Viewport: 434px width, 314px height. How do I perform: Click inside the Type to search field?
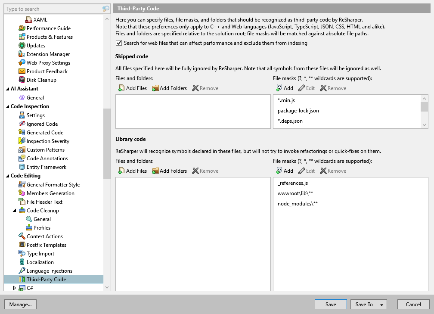[52, 8]
